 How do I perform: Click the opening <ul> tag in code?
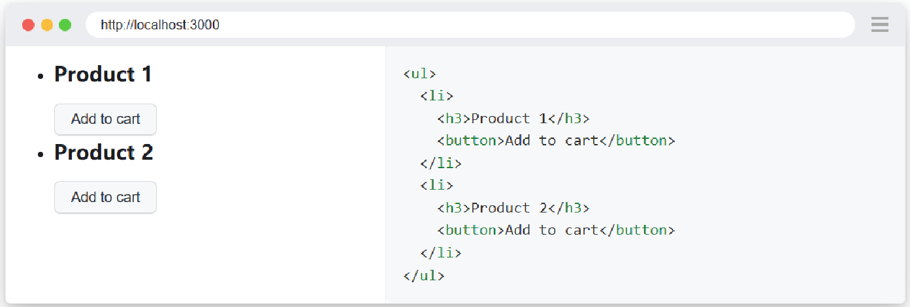pyautogui.click(x=419, y=74)
